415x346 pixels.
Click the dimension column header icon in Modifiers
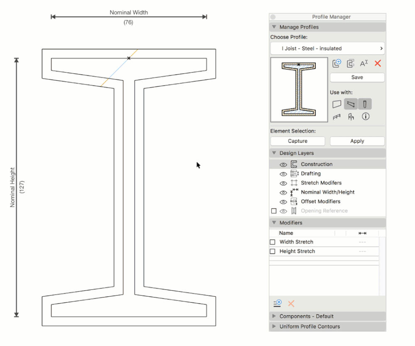tap(362, 233)
